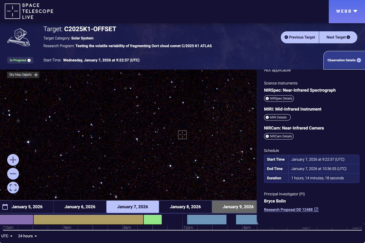Screen dimensions: 365x243
Task: Go to Next Target
Action: (338, 37)
